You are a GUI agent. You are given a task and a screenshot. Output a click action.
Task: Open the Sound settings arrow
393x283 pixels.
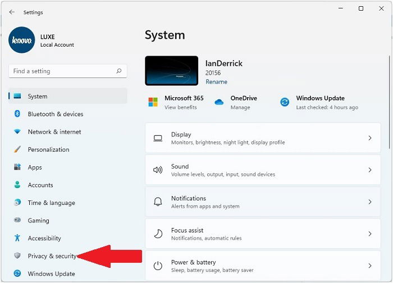pos(369,170)
